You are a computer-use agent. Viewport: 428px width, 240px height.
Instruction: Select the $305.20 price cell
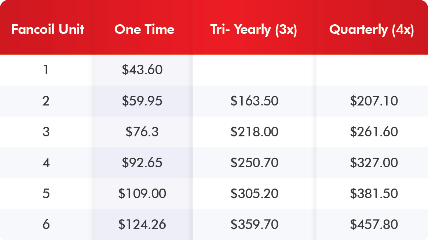pos(254,193)
